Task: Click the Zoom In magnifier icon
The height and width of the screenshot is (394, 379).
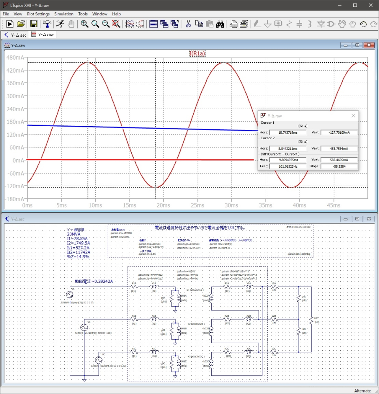Action: [x=84, y=24]
